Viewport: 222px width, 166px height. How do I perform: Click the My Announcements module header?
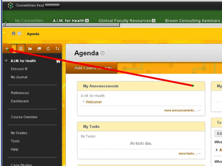(141, 86)
